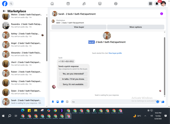The image size is (170, 124).
Task: Open the Windows action center notifications
Action: click(x=166, y=116)
